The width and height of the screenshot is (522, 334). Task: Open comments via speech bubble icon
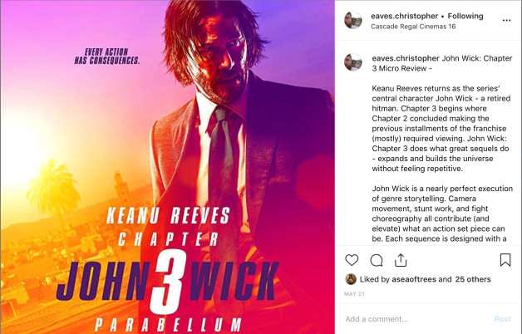[x=377, y=260]
